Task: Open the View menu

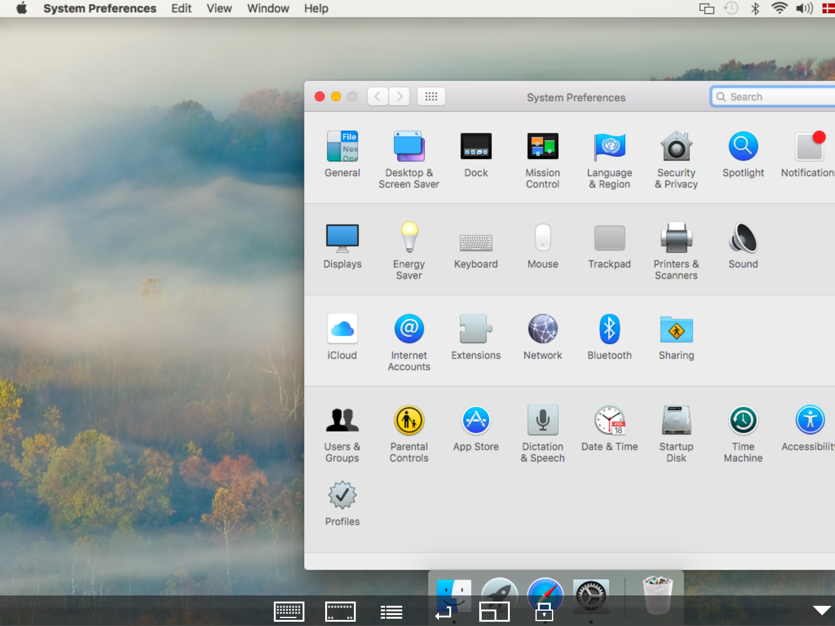Action: [219, 8]
